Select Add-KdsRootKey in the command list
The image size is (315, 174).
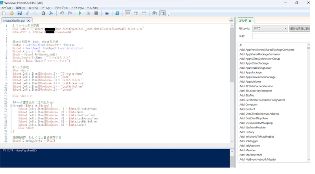[x=250, y=146]
